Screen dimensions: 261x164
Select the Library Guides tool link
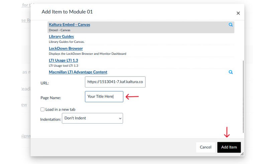click(x=61, y=37)
